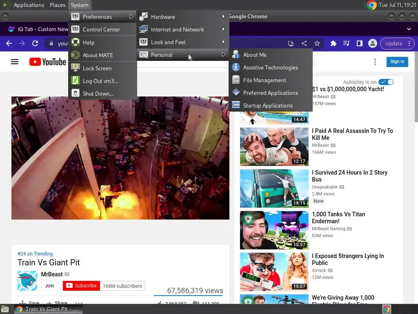Select Log Out vm3 entry

[102, 81]
